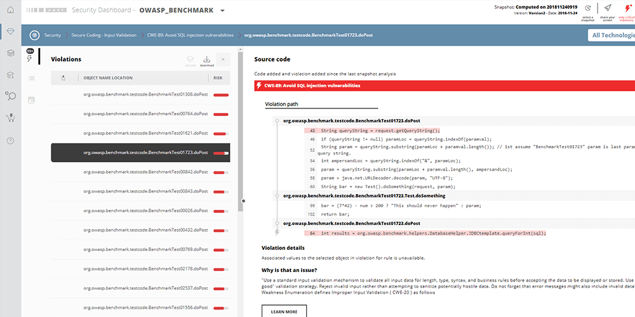Close the Violations panel with the X
Screen dimensions: 635x317
click(223, 60)
